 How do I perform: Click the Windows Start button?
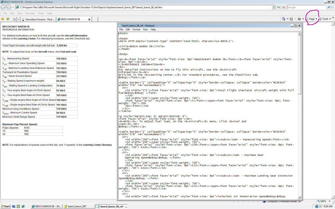coord(5,206)
